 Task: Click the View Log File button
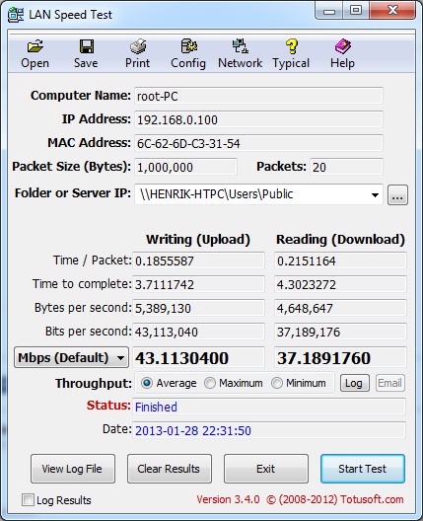[x=73, y=469]
